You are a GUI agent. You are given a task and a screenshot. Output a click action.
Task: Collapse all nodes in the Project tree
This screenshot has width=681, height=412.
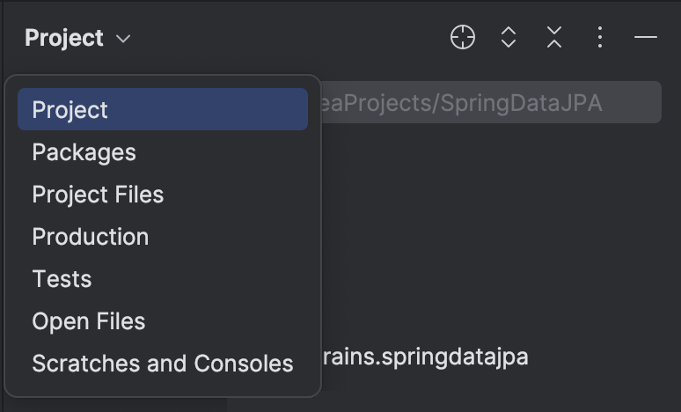pos(554,37)
